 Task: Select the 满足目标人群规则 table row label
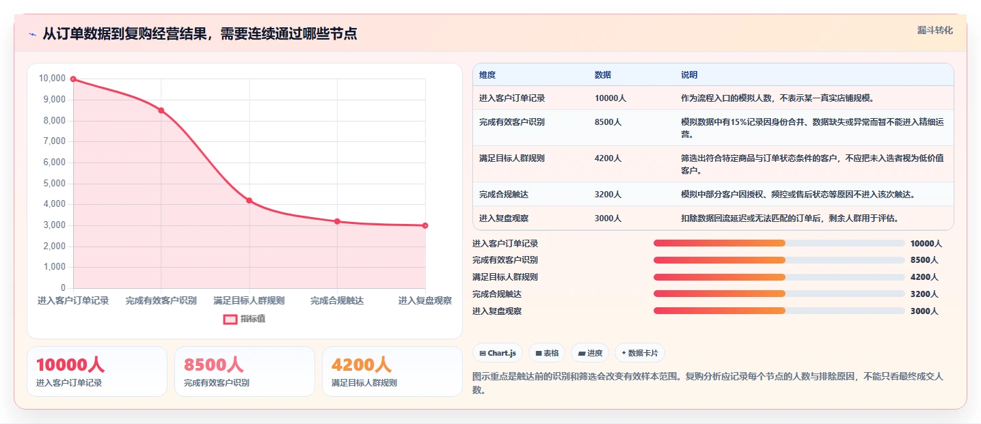click(x=512, y=158)
